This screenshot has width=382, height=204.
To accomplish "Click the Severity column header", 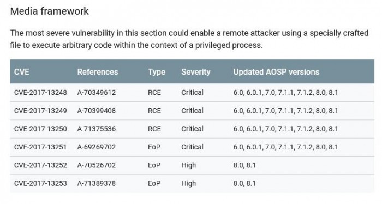I will 196,72.
